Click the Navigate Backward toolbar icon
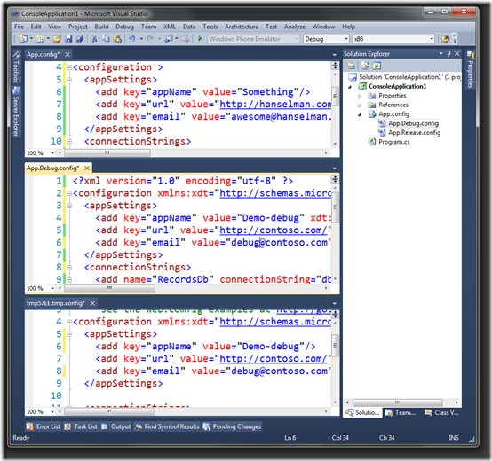 click(x=169, y=39)
